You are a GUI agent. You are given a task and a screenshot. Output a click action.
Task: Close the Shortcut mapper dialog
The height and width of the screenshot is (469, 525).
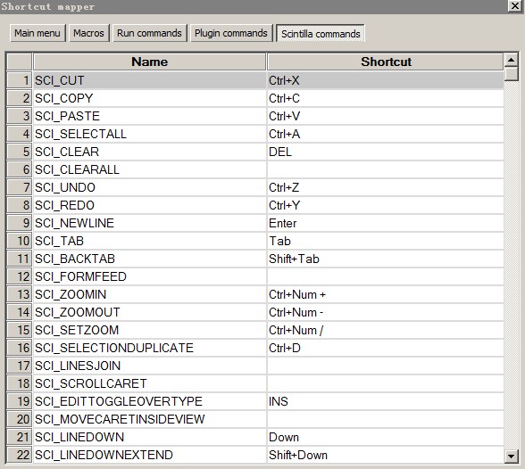coord(514,6)
